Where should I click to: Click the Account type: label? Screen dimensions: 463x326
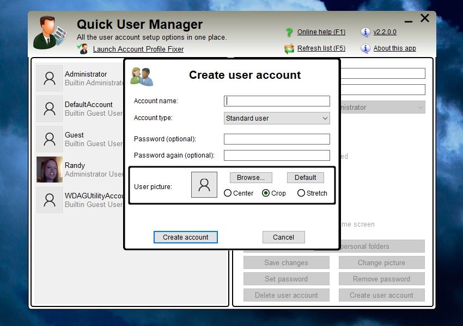(153, 118)
